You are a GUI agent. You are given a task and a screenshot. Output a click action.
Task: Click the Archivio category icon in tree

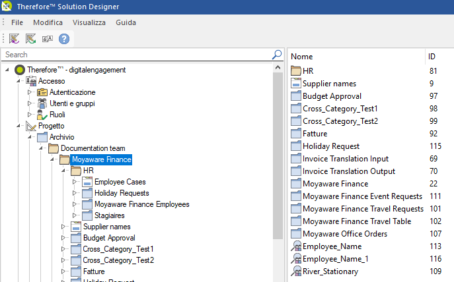(42, 137)
